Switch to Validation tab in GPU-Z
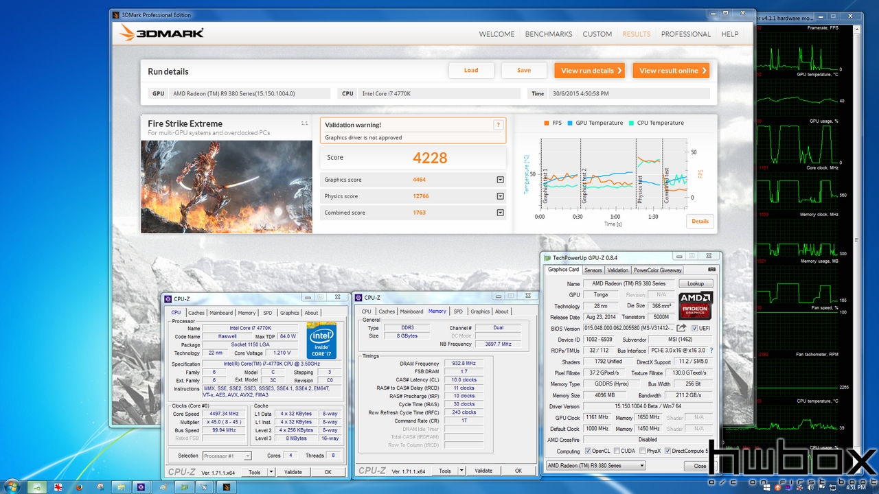Screen dimensions: 879x494 (x=617, y=270)
